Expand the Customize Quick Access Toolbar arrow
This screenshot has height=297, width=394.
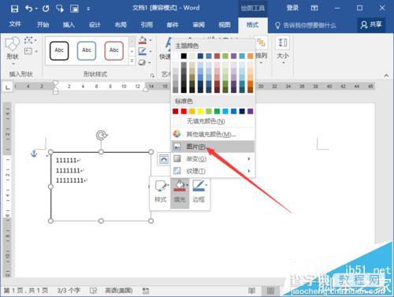(x=88, y=9)
